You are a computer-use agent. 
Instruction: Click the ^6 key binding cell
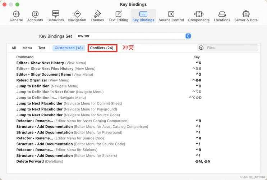click(198, 63)
